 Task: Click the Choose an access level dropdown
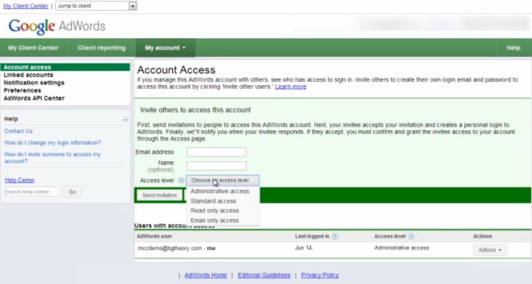(x=222, y=180)
